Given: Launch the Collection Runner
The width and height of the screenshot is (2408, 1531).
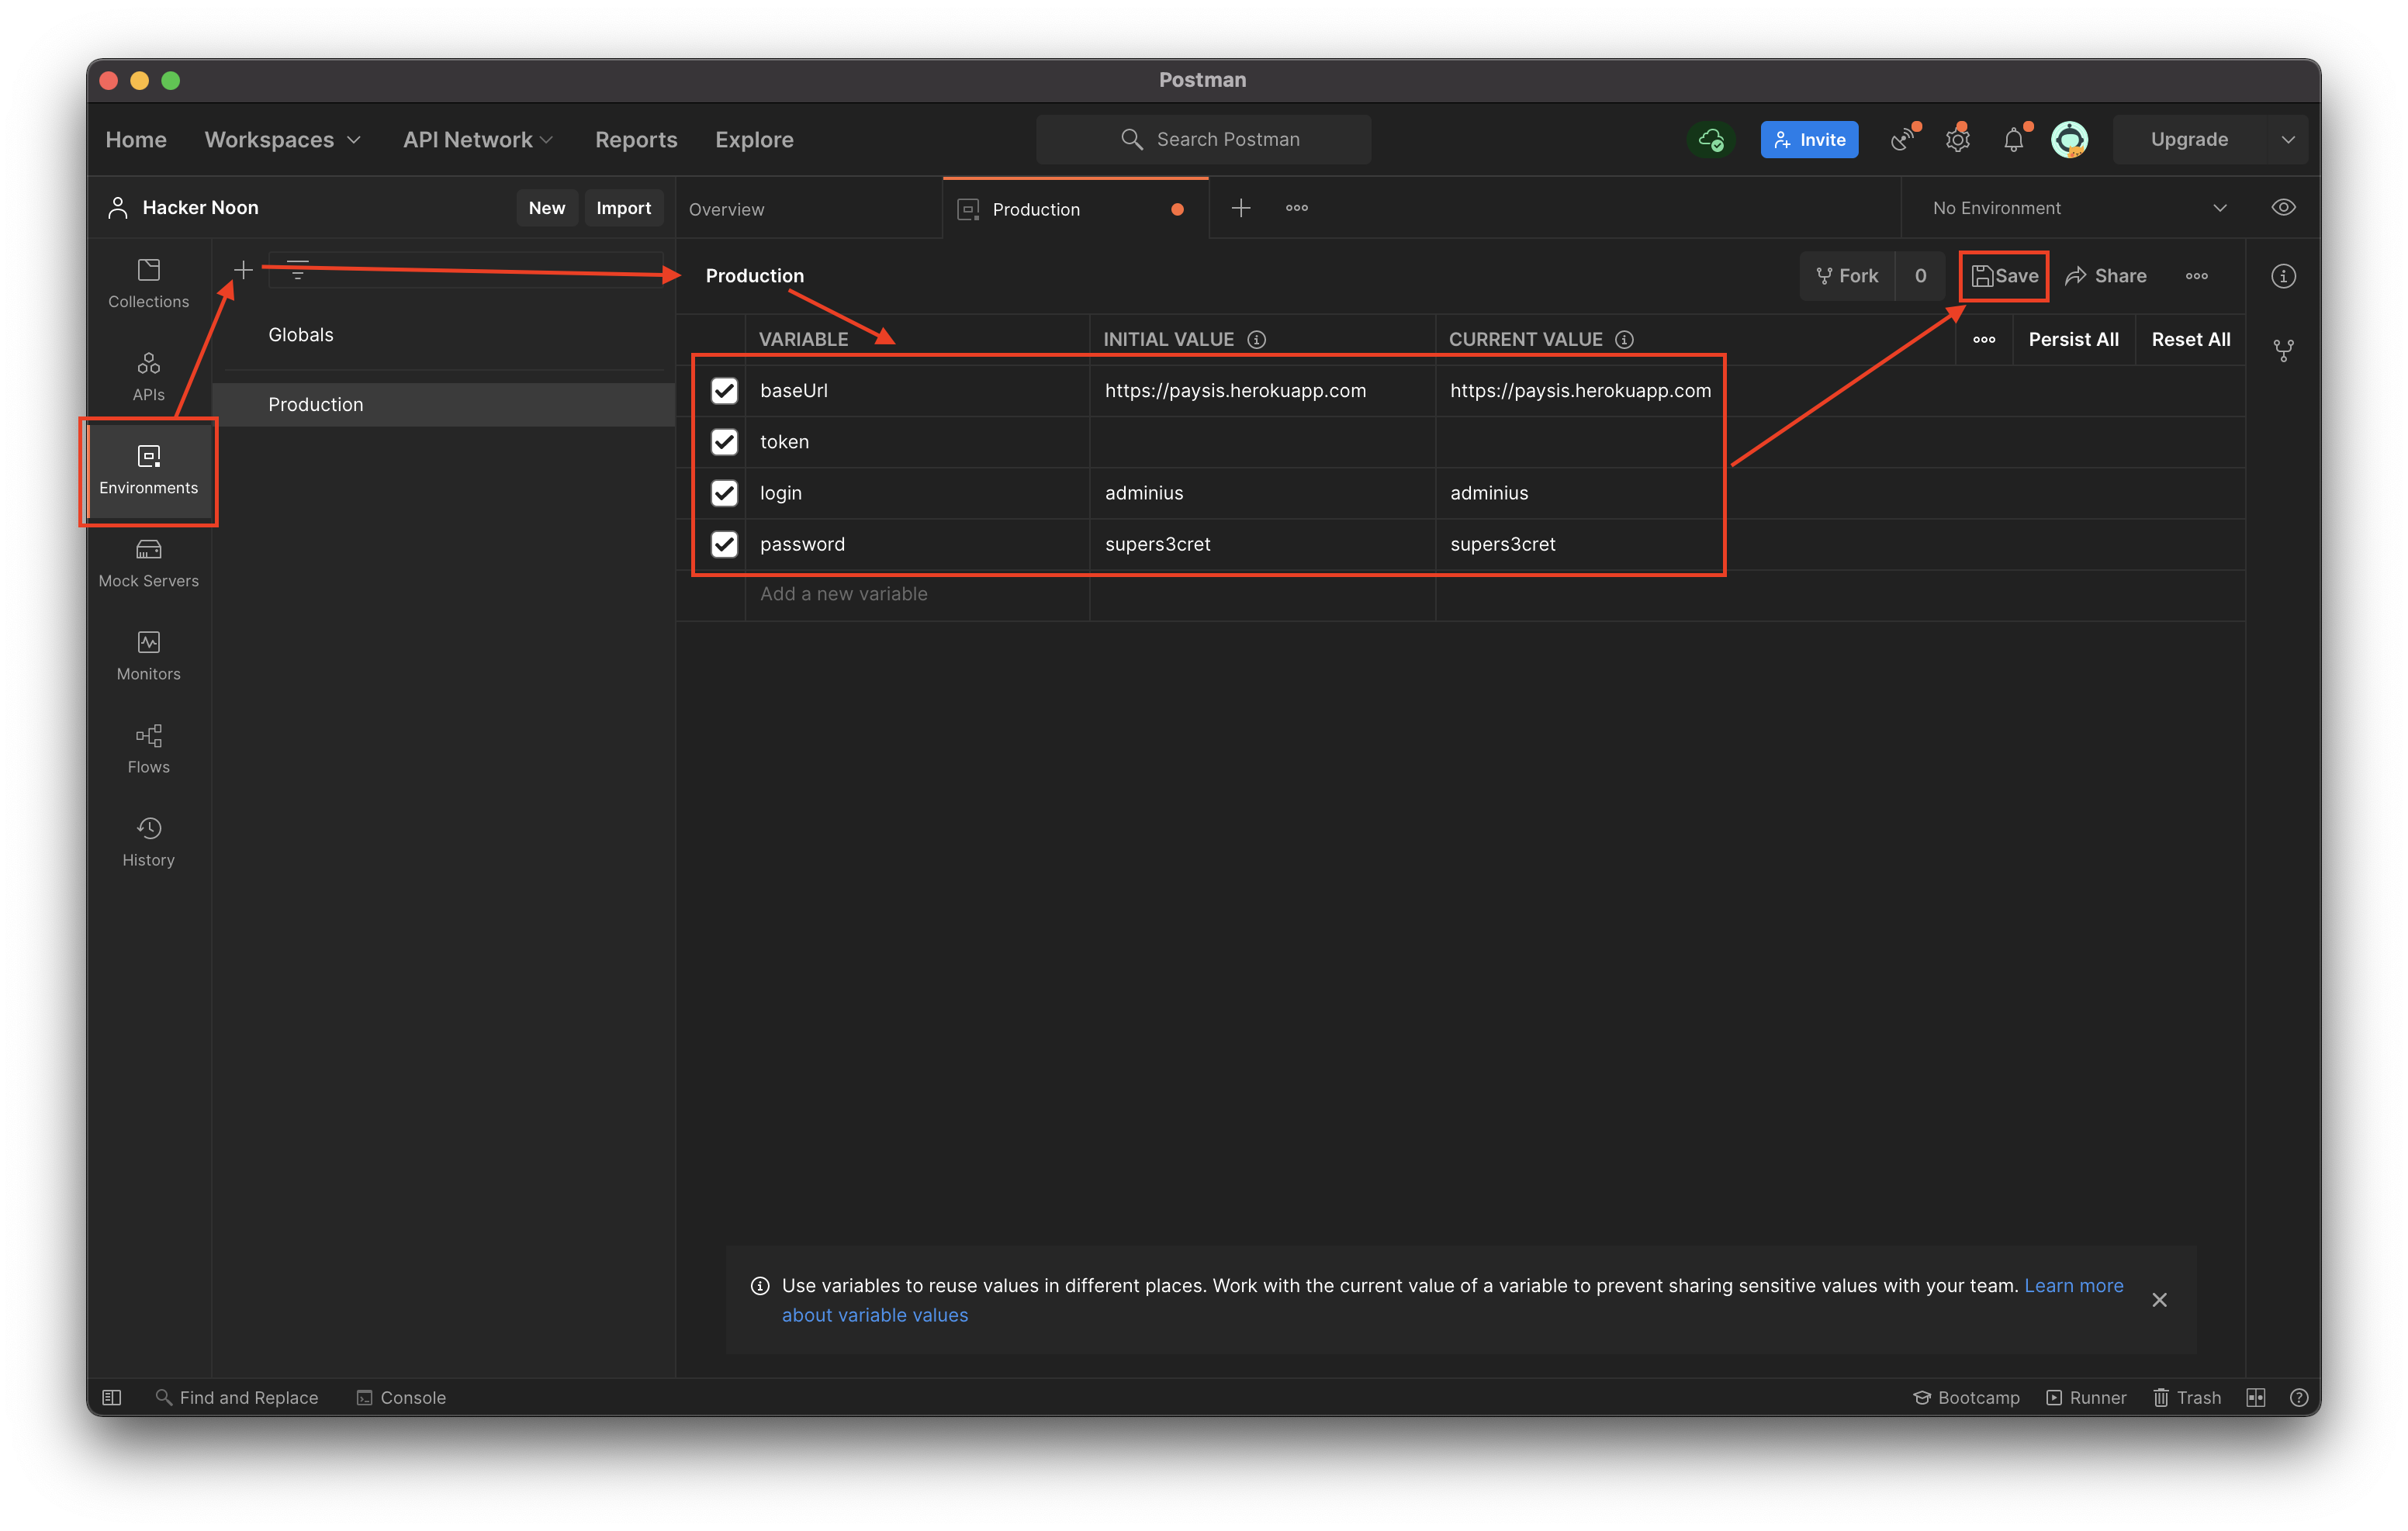Looking at the screenshot, I should [2087, 1397].
